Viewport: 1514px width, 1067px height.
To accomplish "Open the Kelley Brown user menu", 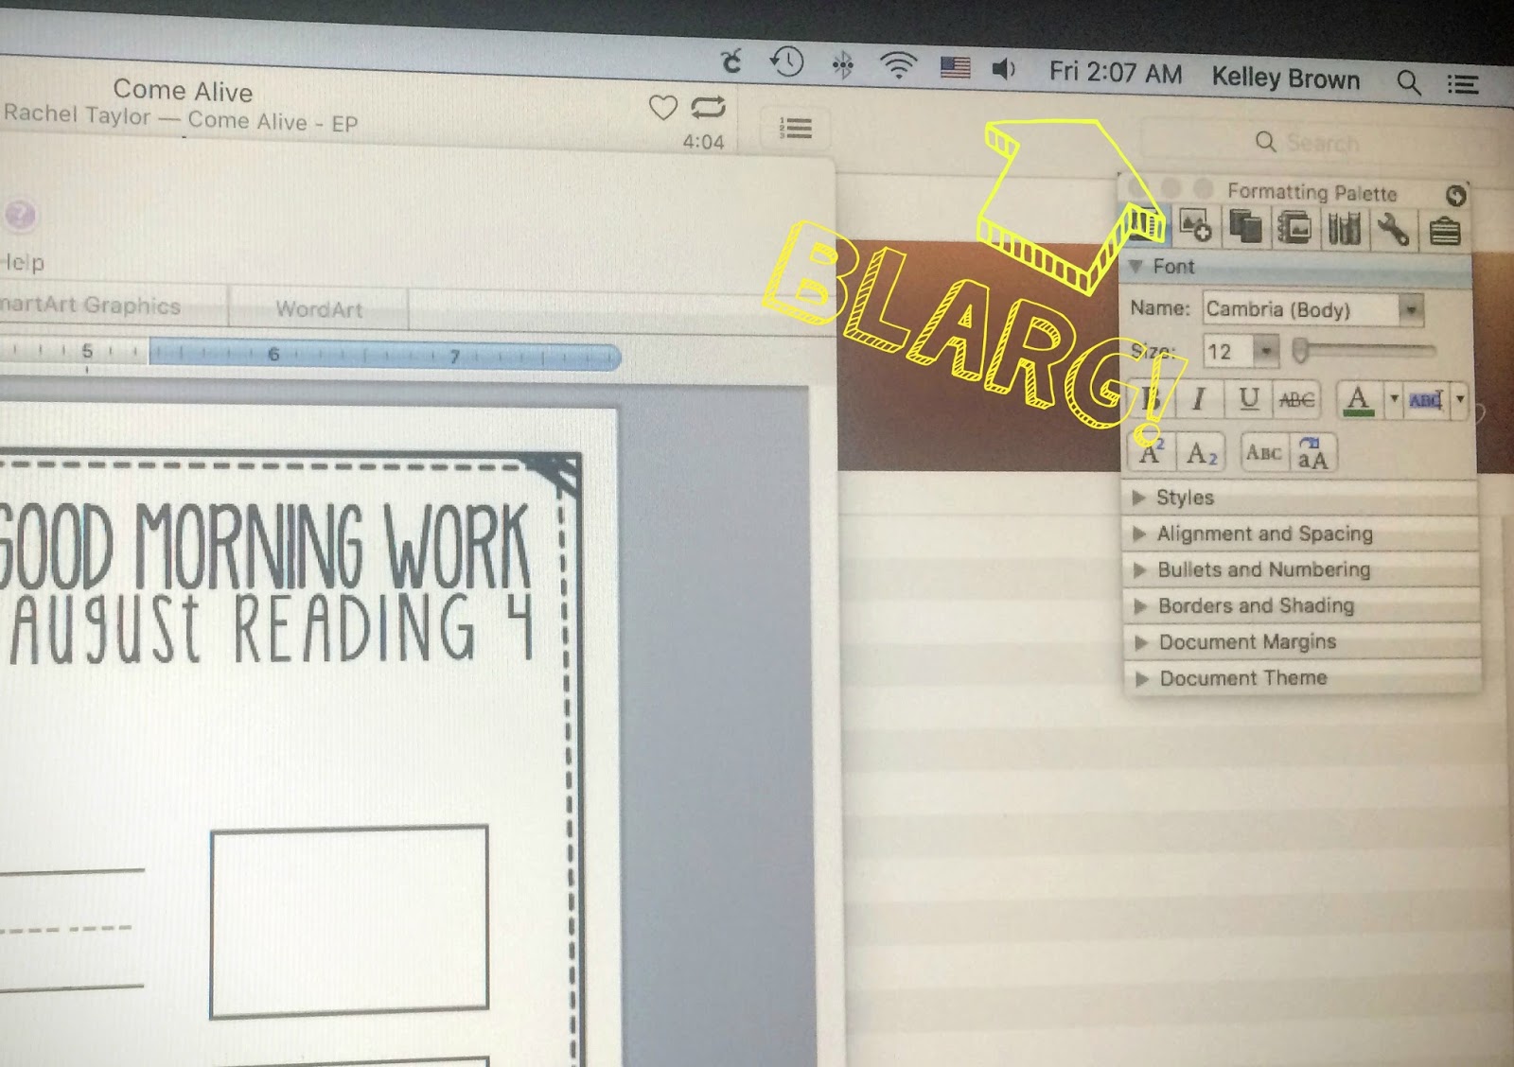I will pyautogui.click(x=1286, y=79).
